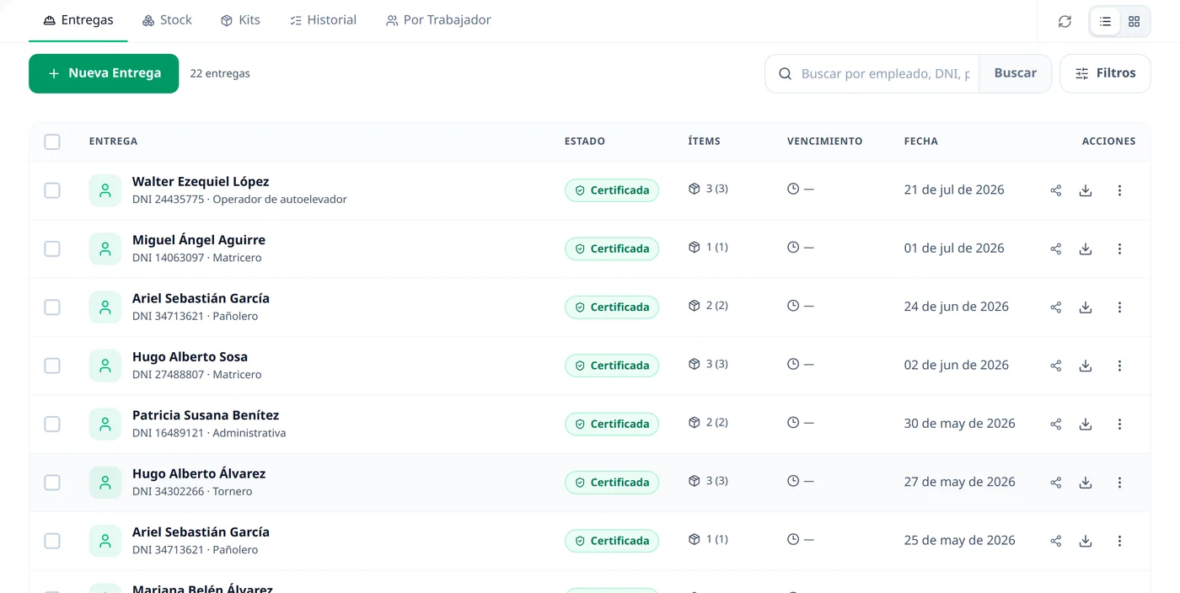Open more actions for Hugo Alberto Sosa

click(x=1119, y=366)
